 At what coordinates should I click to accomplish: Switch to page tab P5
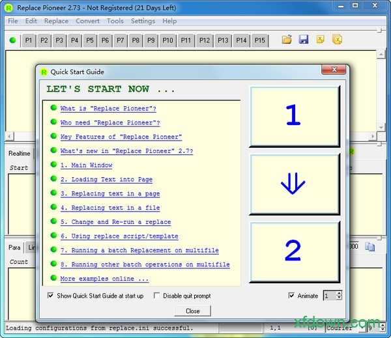pyautogui.click(x=90, y=40)
